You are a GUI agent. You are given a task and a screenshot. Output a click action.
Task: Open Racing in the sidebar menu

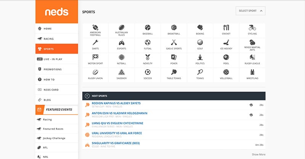point(56,39)
